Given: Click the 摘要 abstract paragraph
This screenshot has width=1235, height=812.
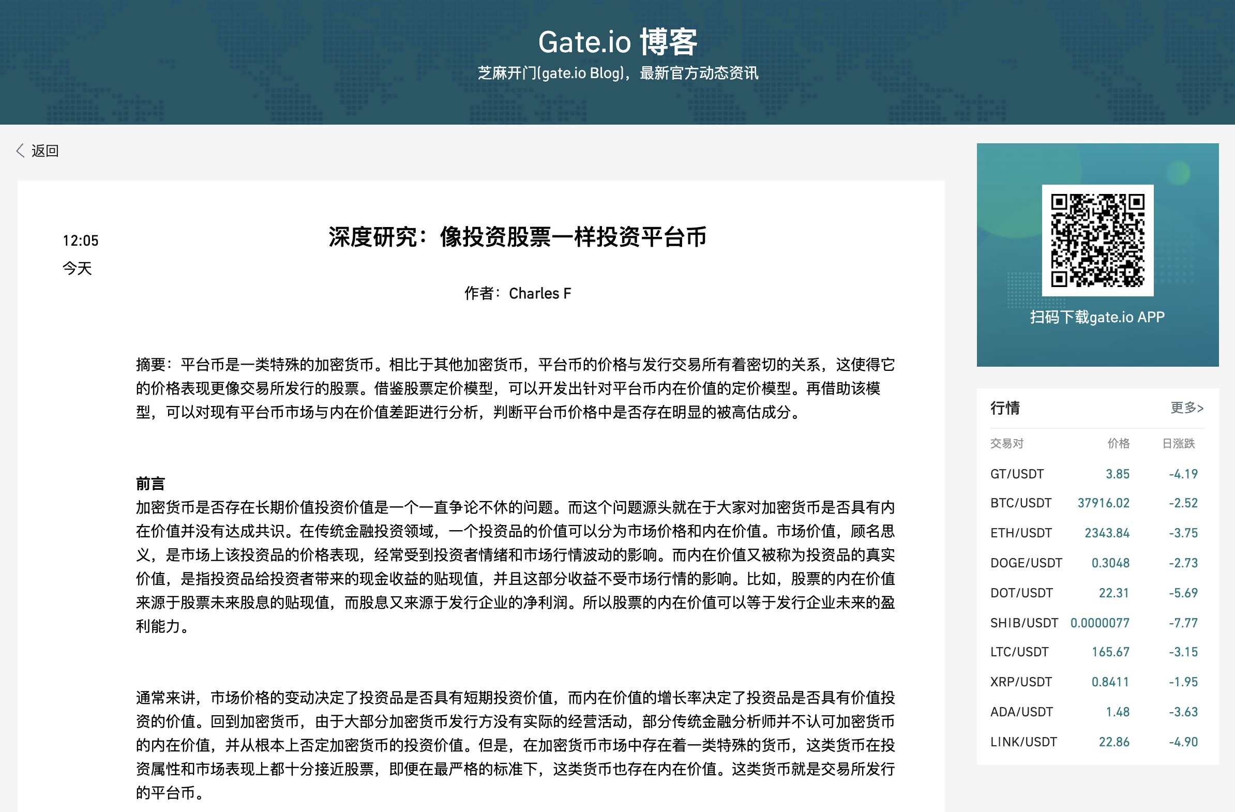Looking at the screenshot, I should pyautogui.click(x=515, y=388).
